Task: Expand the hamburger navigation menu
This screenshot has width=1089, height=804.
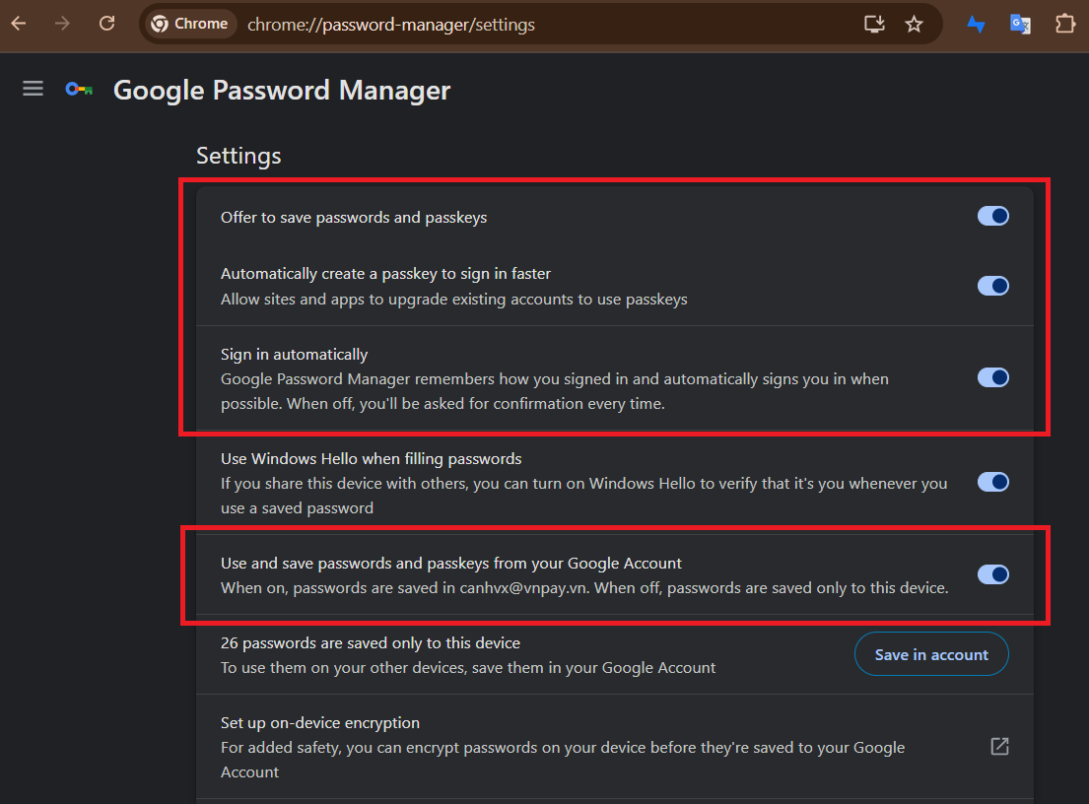Action: pos(34,90)
